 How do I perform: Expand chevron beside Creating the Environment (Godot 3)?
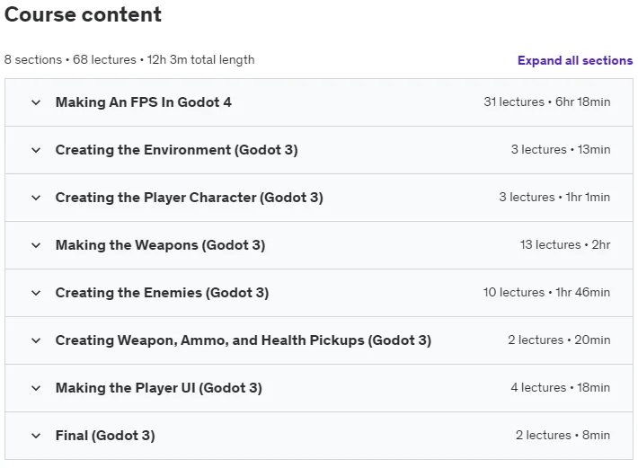[36, 150]
